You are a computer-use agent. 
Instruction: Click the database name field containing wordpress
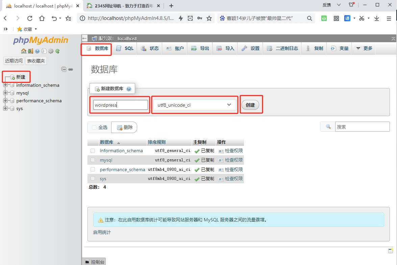click(x=121, y=105)
